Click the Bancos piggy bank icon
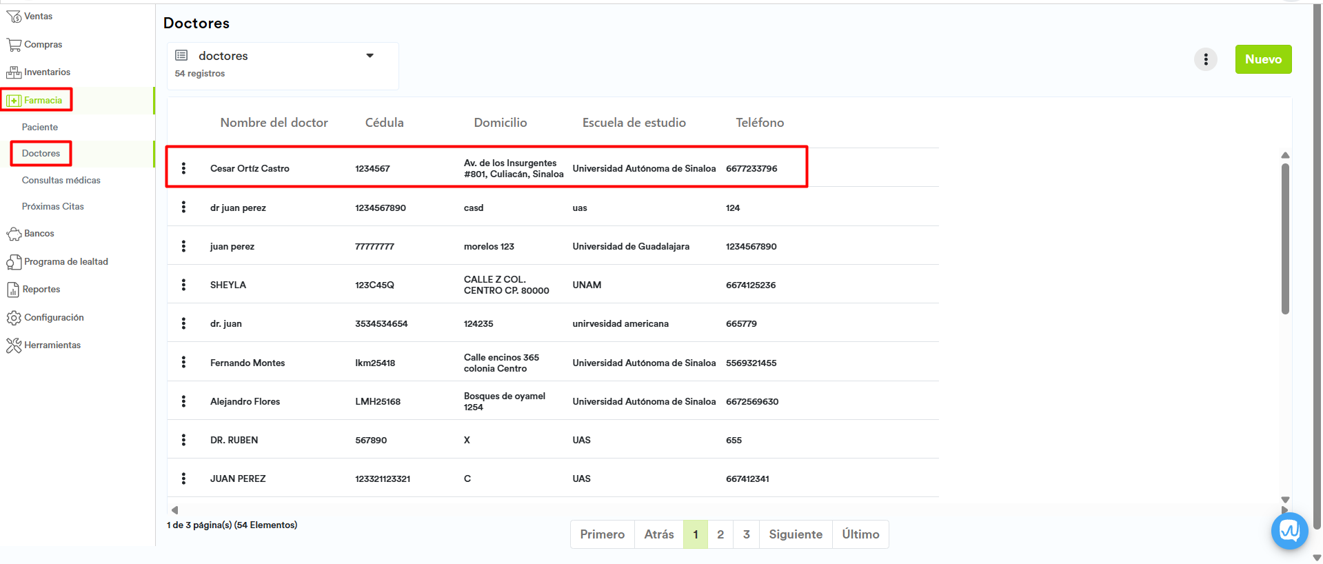 (x=14, y=234)
